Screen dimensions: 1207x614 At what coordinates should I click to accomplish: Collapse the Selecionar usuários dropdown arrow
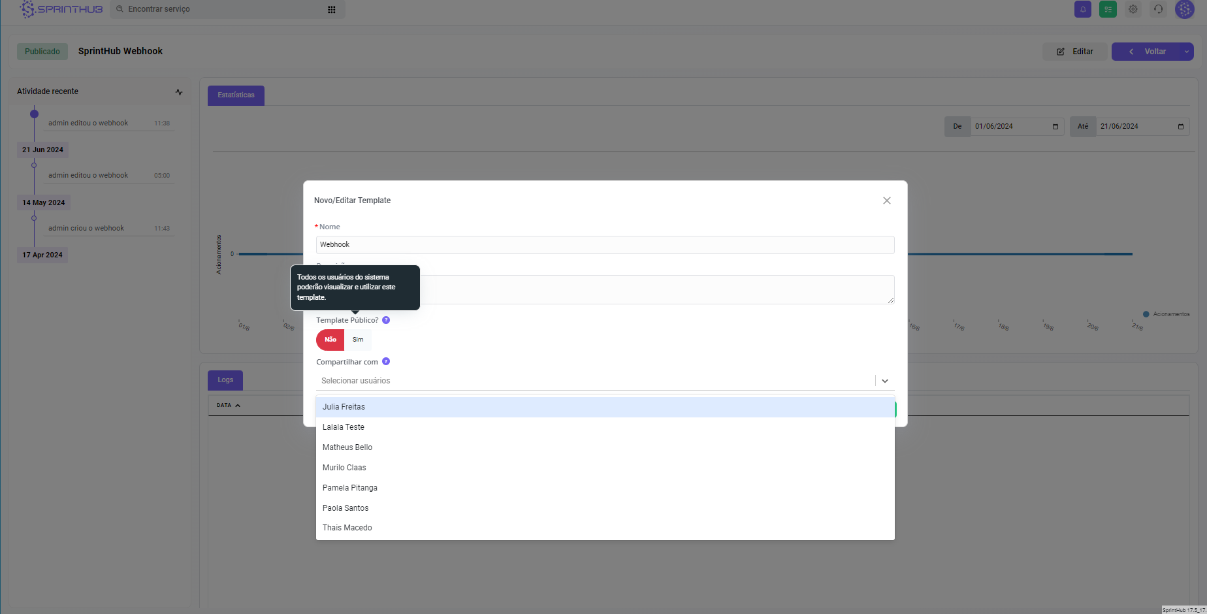point(885,381)
